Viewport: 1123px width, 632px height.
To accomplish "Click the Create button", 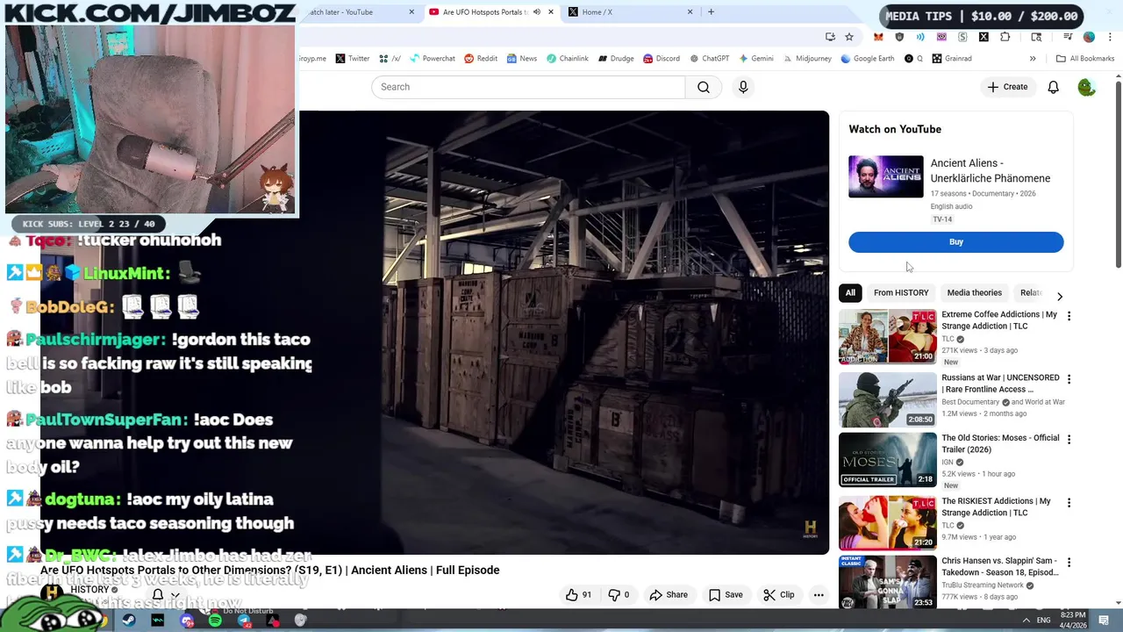I will (x=1007, y=87).
